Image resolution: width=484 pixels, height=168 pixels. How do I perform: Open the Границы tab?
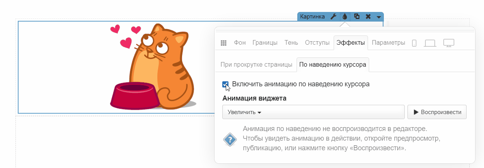(265, 43)
